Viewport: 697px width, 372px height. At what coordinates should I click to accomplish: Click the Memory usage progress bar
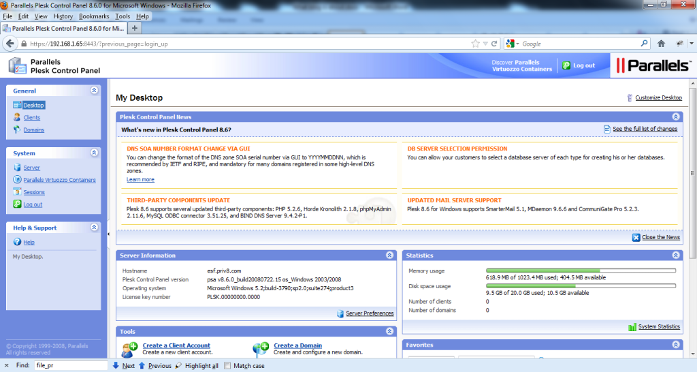(581, 270)
